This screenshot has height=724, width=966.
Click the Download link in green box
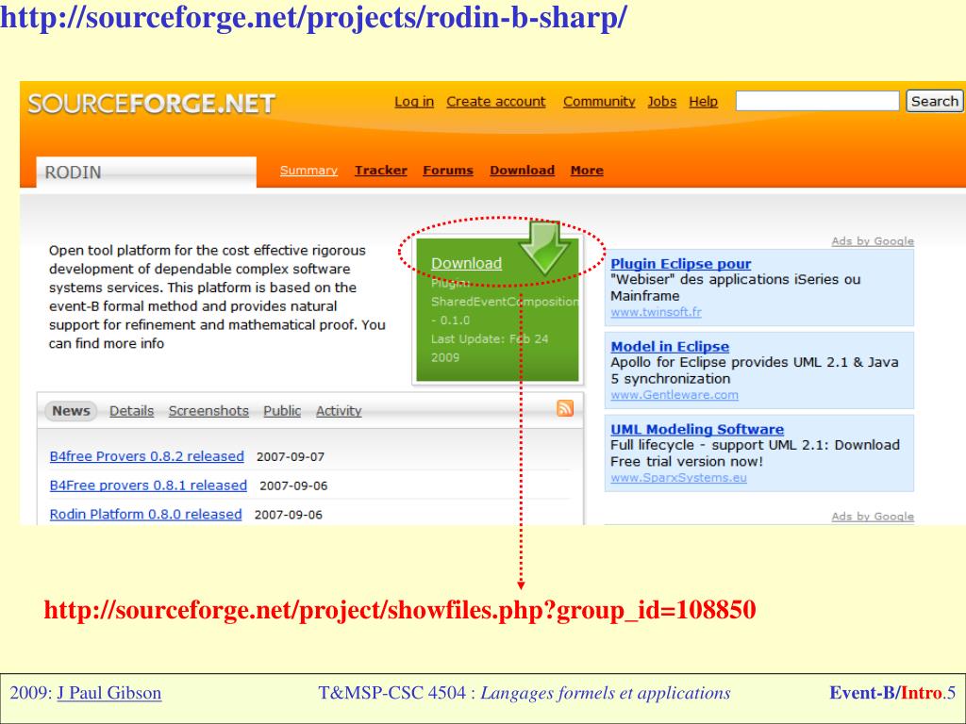click(466, 264)
